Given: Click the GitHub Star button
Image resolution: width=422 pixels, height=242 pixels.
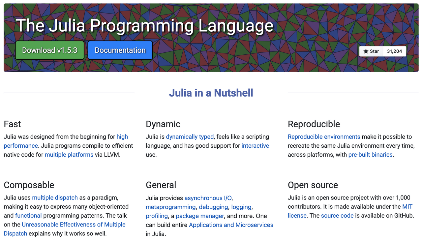Looking at the screenshot, I should (x=371, y=51).
